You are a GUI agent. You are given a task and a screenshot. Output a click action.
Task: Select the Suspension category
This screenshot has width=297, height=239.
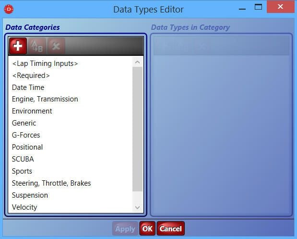(x=71, y=195)
